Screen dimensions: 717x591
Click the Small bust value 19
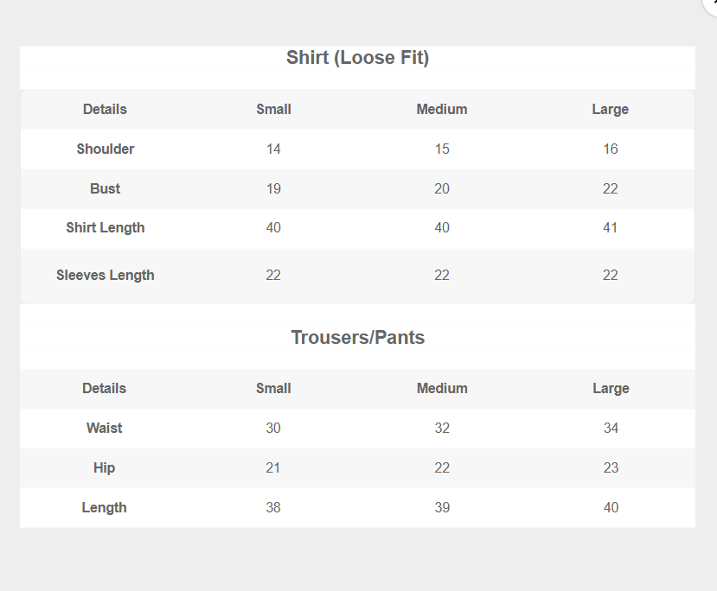point(273,189)
